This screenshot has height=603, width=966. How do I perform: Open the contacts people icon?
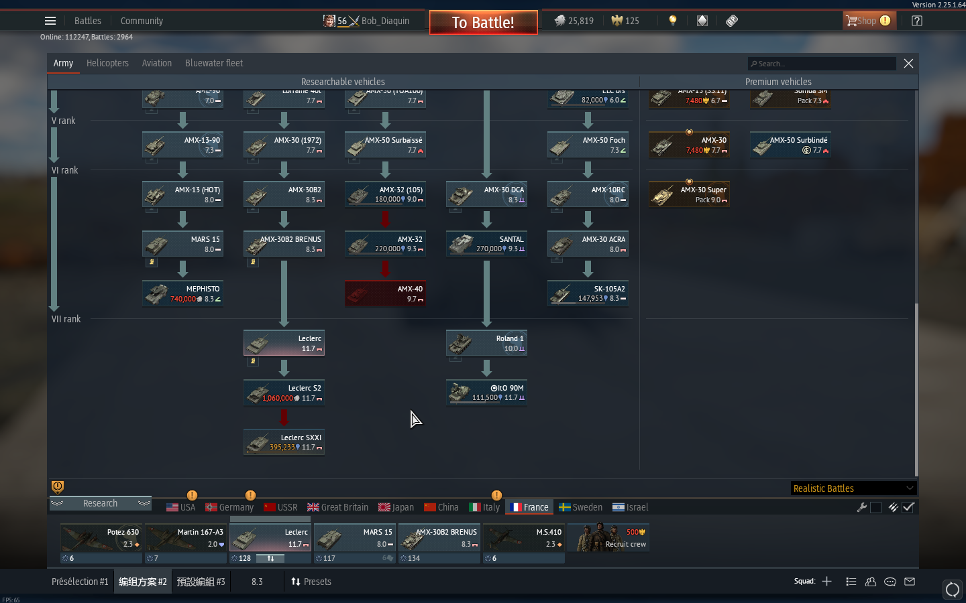coord(871,582)
